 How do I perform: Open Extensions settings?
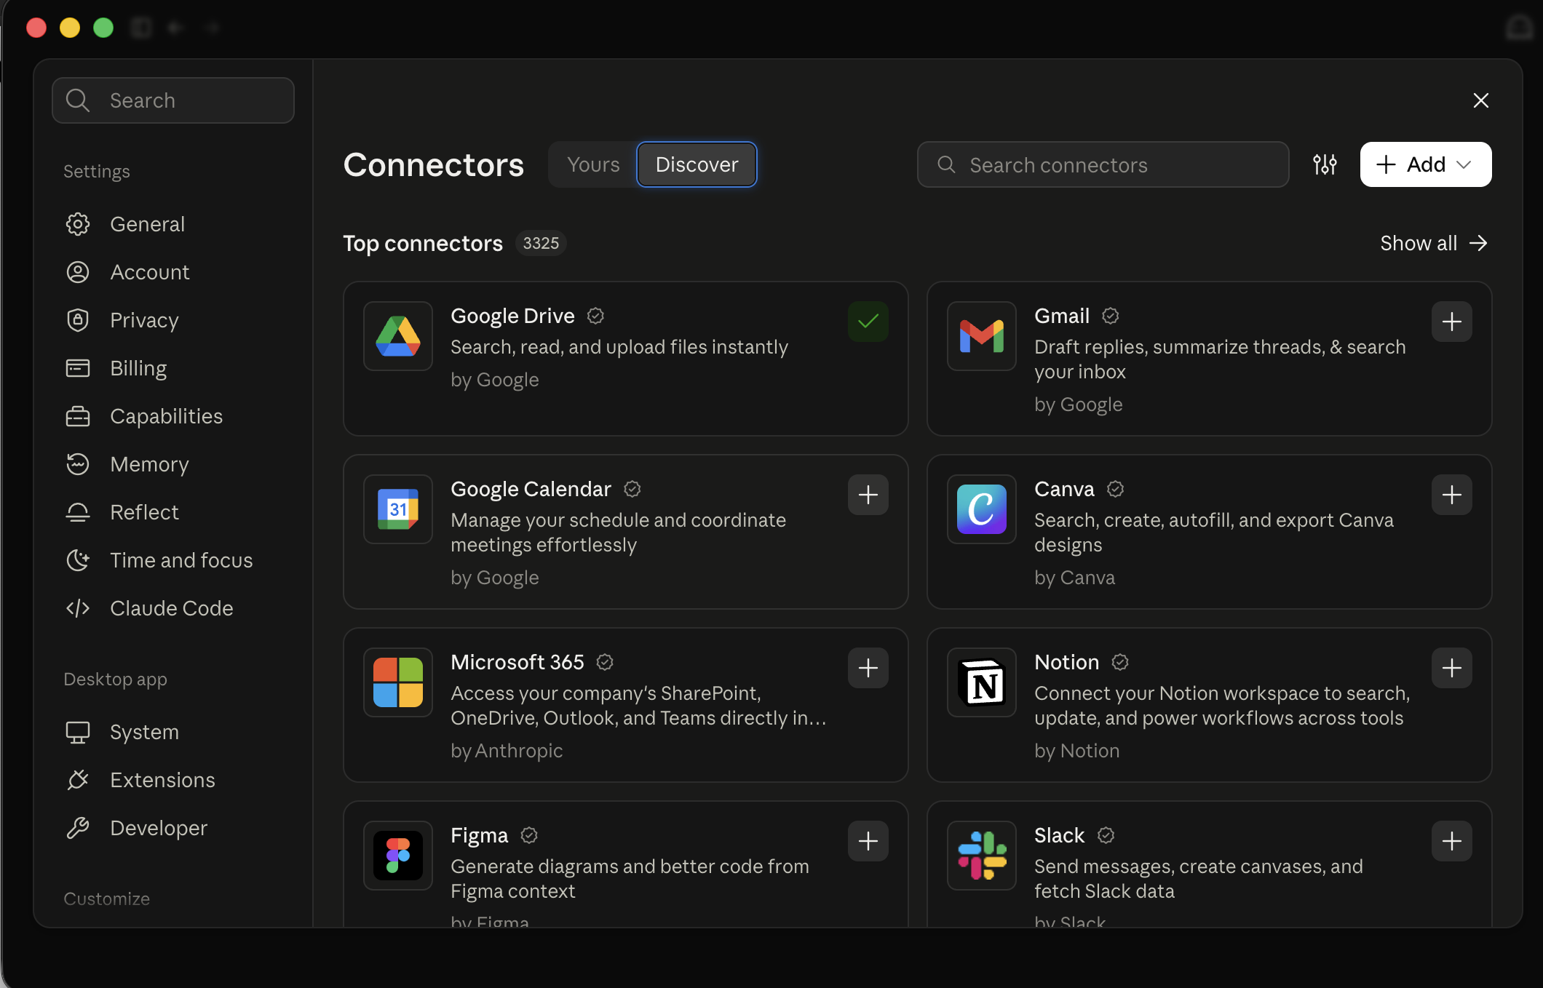[173, 780]
